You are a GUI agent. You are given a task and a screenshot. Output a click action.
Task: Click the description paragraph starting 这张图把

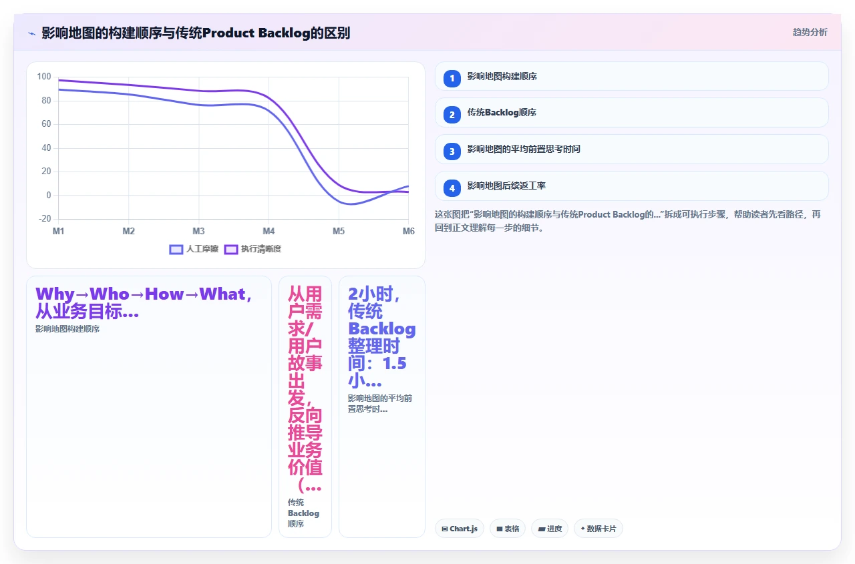628,221
